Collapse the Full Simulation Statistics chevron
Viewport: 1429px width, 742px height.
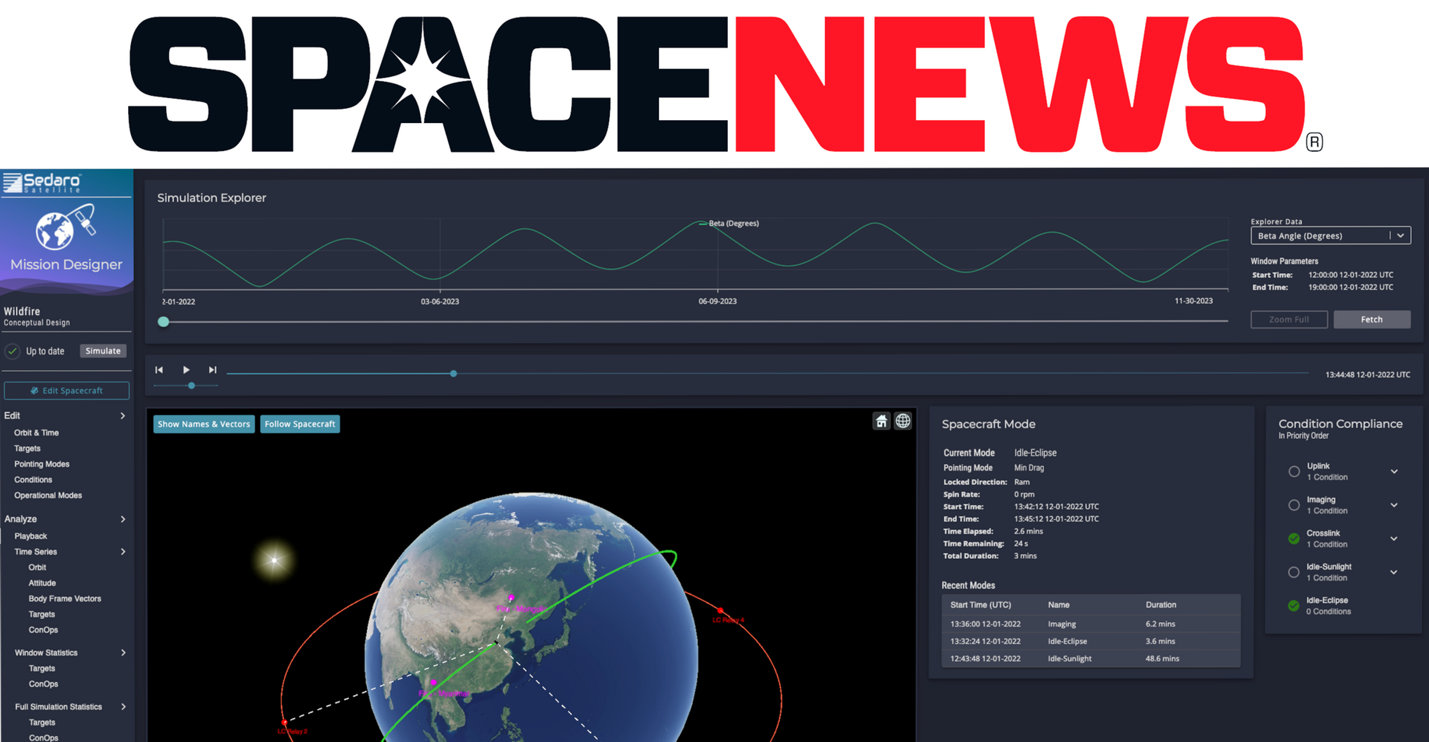coord(123,707)
